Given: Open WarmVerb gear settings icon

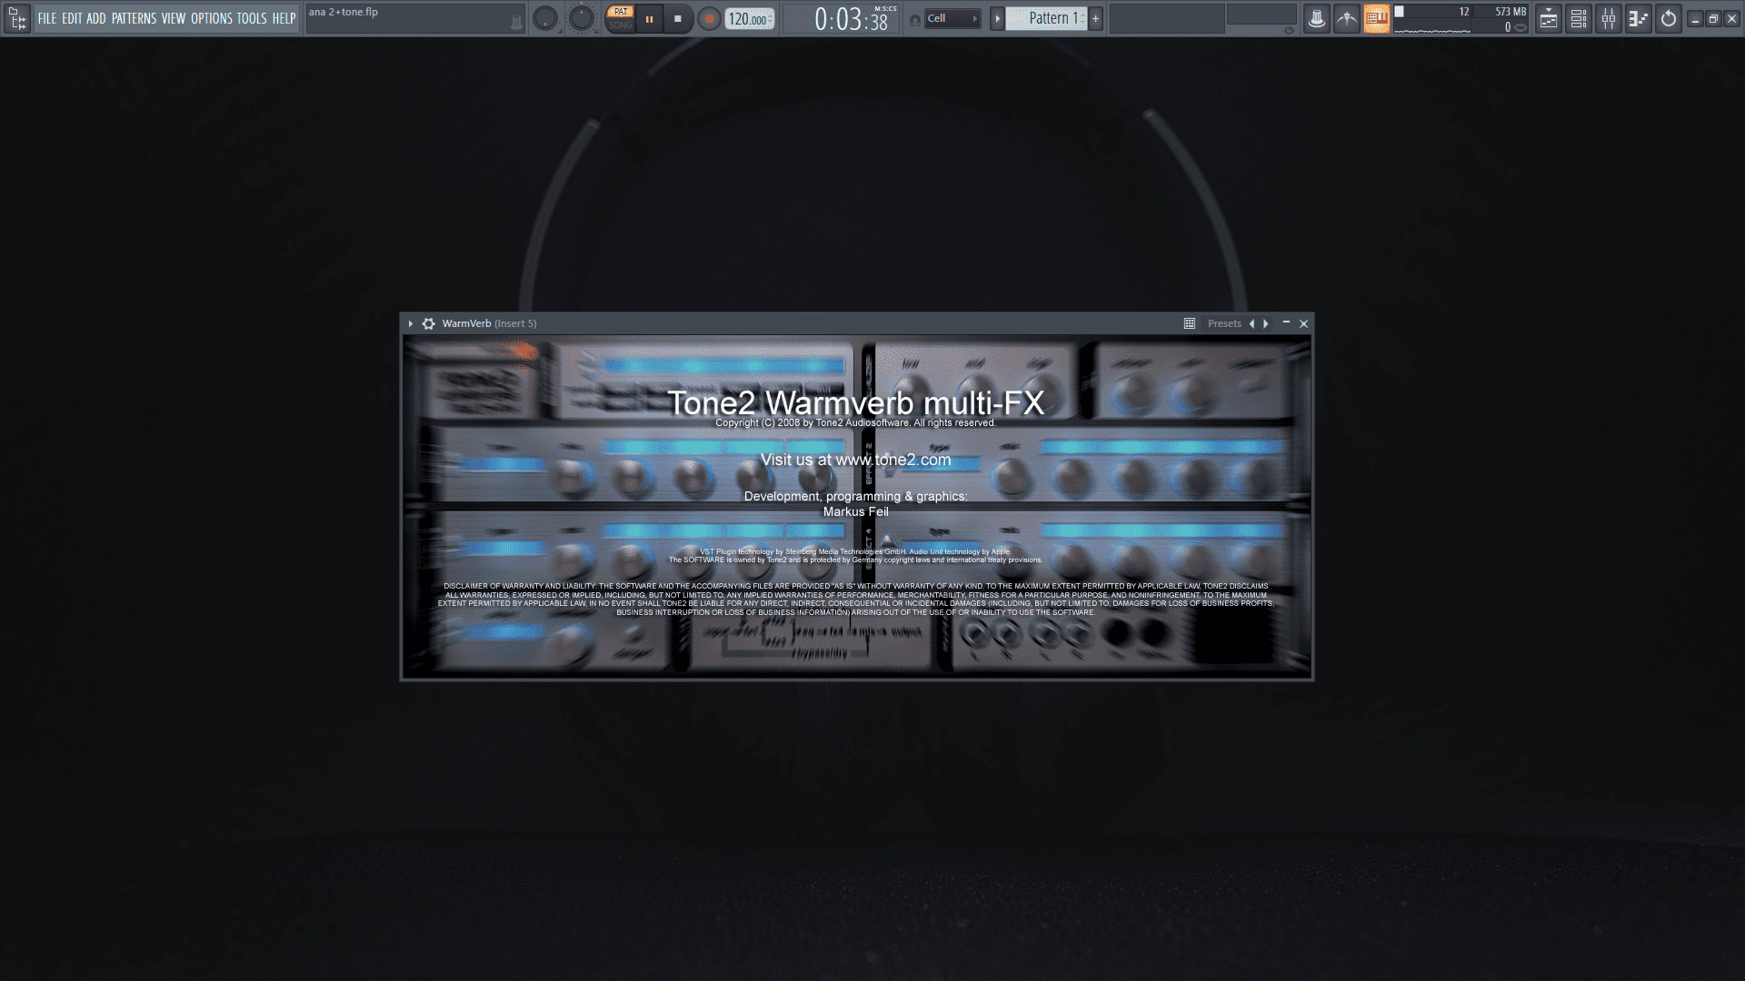Looking at the screenshot, I should pyautogui.click(x=429, y=323).
